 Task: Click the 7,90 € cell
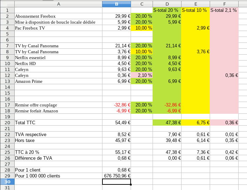(x=167, y=134)
